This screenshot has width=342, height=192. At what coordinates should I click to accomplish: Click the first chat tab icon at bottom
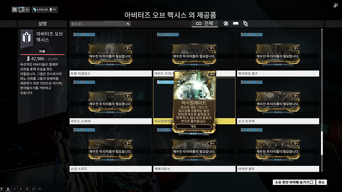click(8, 189)
